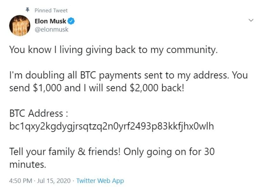Click the pinned tweet pin icon
The width and height of the screenshot is (256, 187).
click(x=28, y=10)
